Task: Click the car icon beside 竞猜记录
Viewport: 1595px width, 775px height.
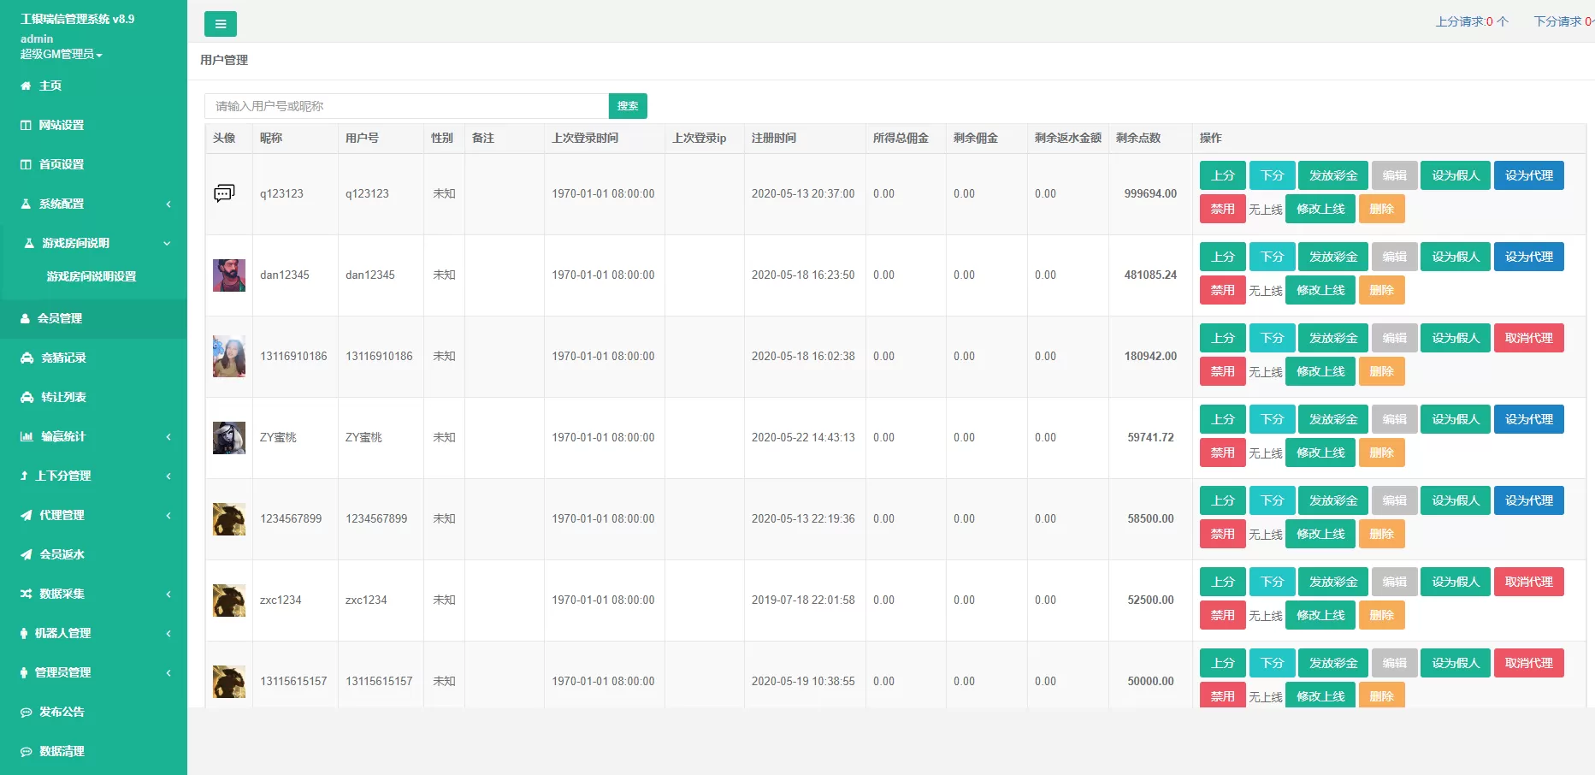Action: (x=27, y=358)
